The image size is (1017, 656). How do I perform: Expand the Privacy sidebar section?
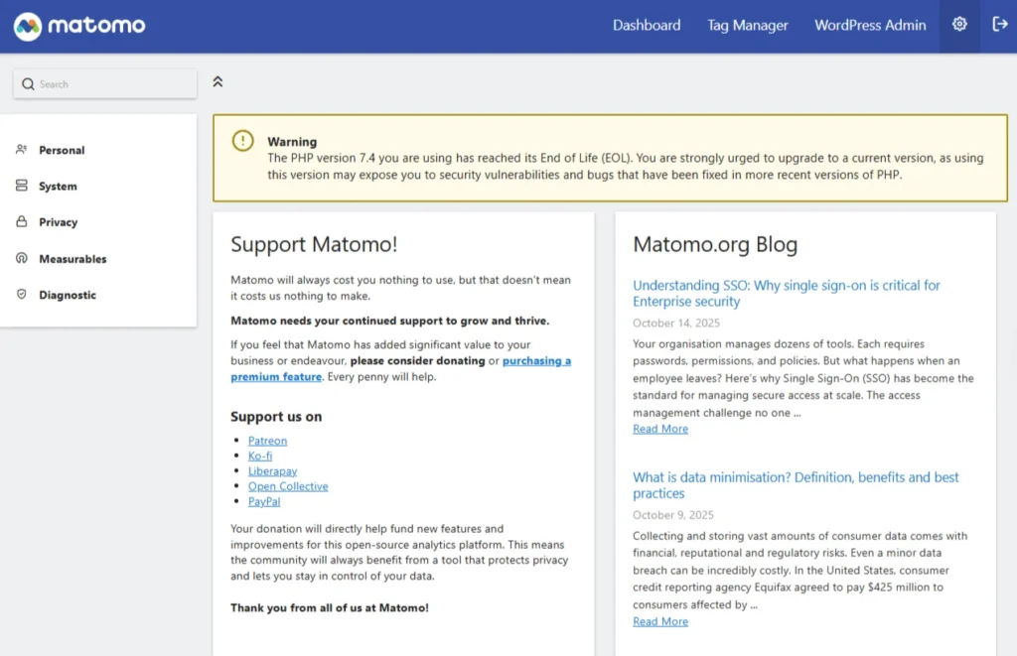(x=58, y=222)
